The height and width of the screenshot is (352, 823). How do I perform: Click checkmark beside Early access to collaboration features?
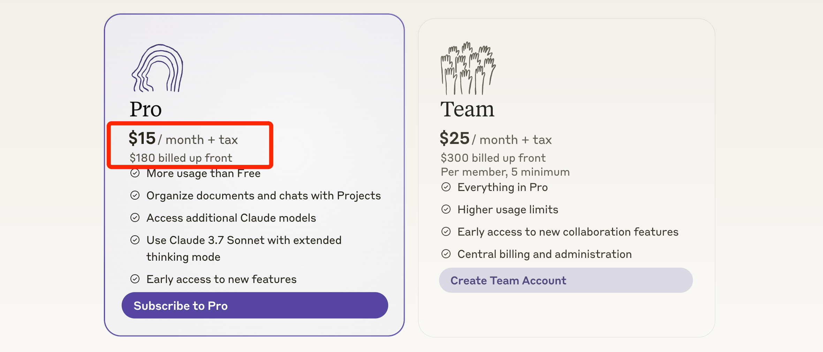[x=446, y=232]
